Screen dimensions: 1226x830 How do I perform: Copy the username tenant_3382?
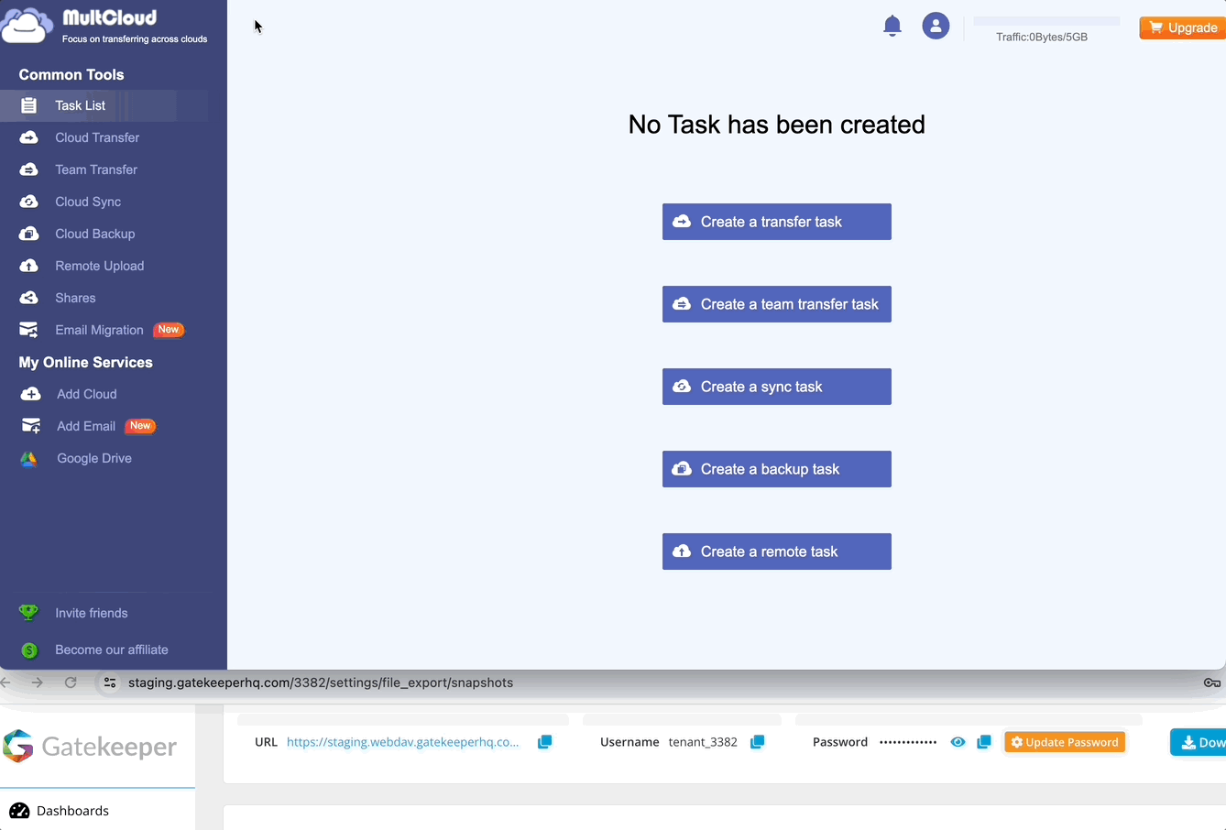(x=757, y=742)
